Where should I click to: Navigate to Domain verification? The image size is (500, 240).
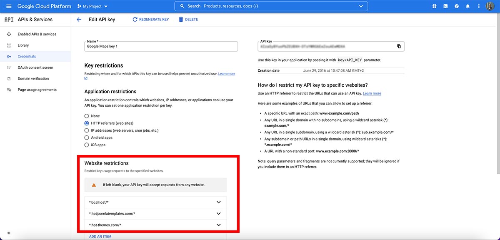click(x=33, y=79)
